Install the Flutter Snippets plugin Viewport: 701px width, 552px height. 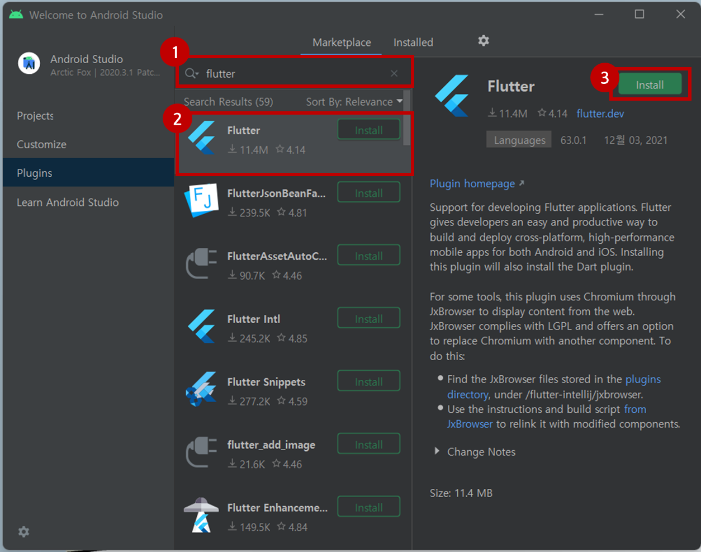click(x=369, y=382)
